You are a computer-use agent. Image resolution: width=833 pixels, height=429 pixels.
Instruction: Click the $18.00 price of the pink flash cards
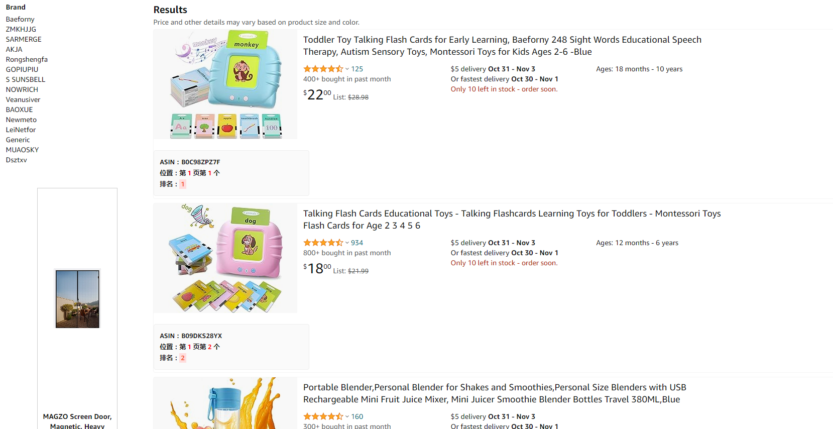[x=317, y=269]
